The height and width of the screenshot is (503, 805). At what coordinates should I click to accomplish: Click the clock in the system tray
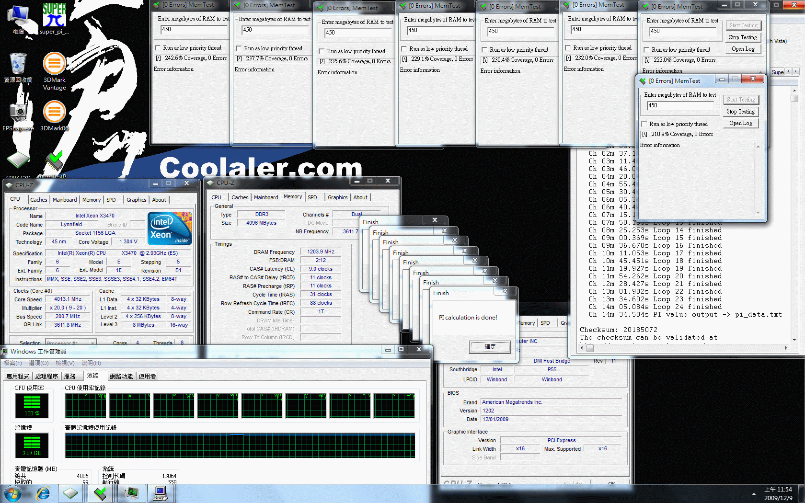(x=778, y=493)
